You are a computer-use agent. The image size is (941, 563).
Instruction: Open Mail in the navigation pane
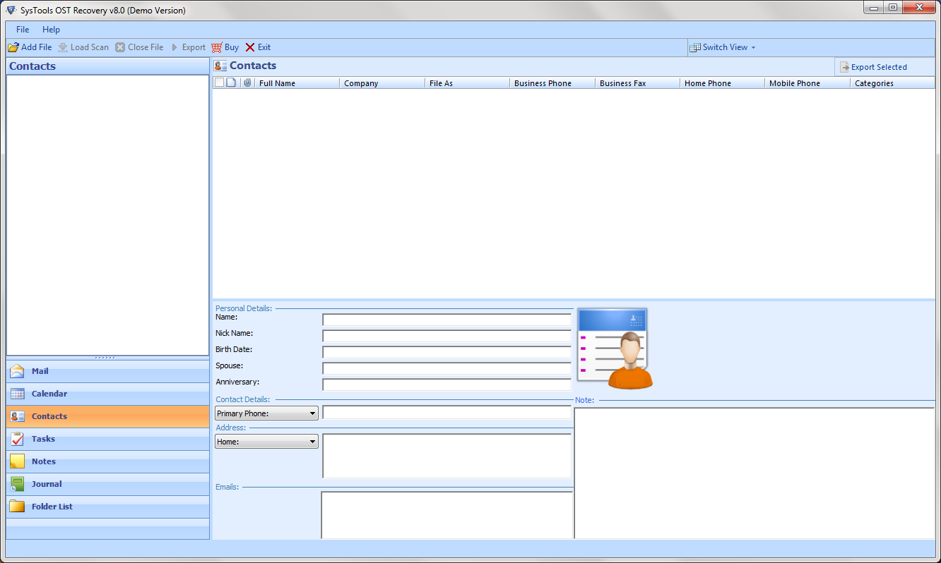108,372
